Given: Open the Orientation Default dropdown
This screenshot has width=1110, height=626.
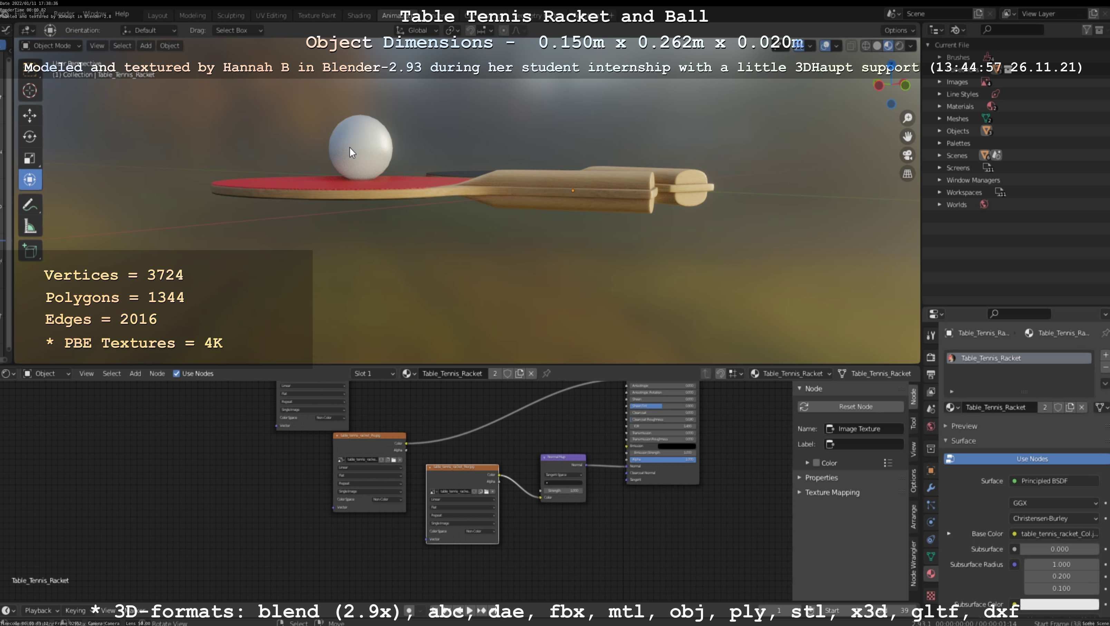Looking at the screenshot, I should [149, 30].
